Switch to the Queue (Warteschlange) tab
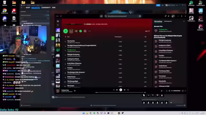 (x=158, y=21)
